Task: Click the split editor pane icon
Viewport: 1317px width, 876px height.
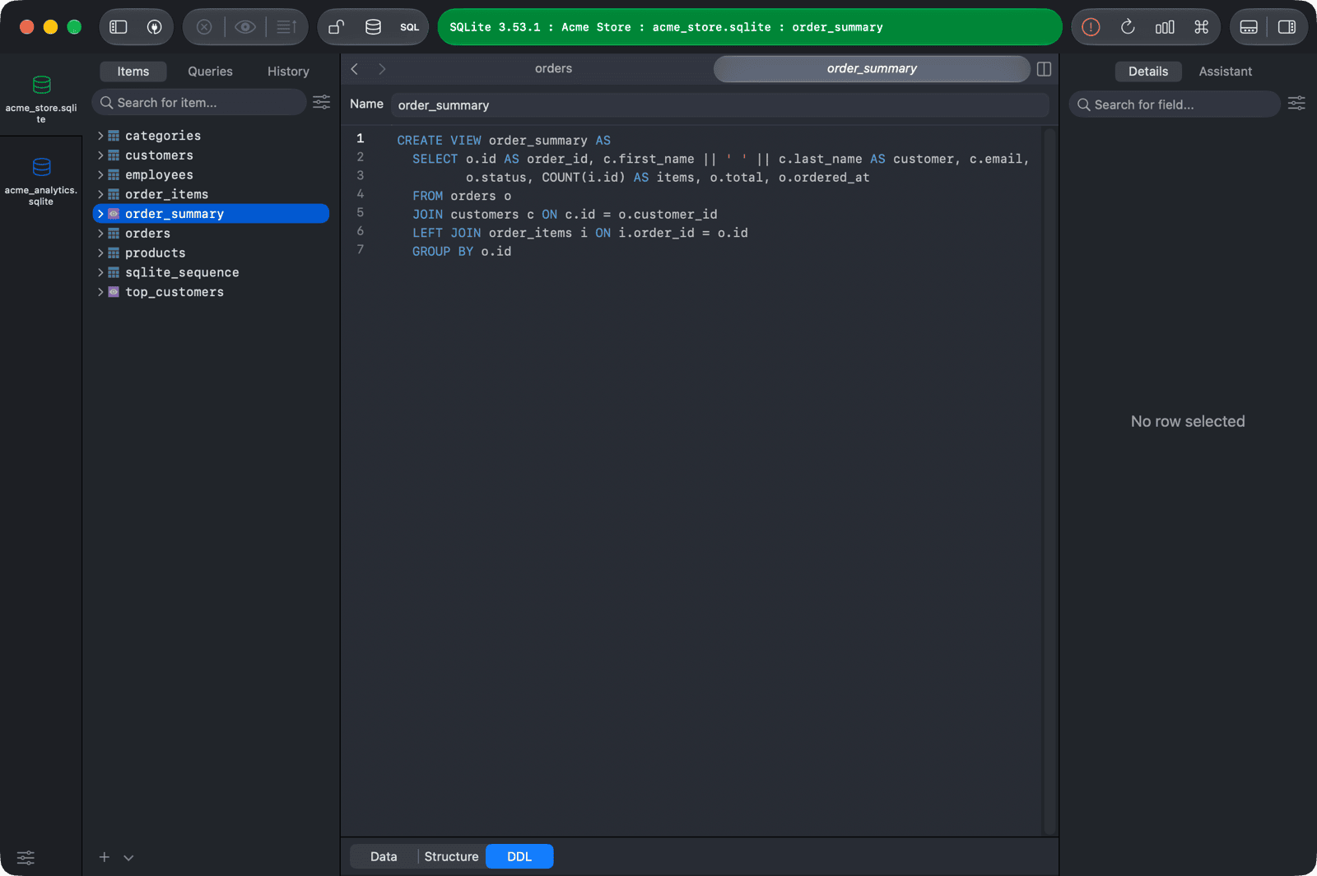Action: [1044, 69]
